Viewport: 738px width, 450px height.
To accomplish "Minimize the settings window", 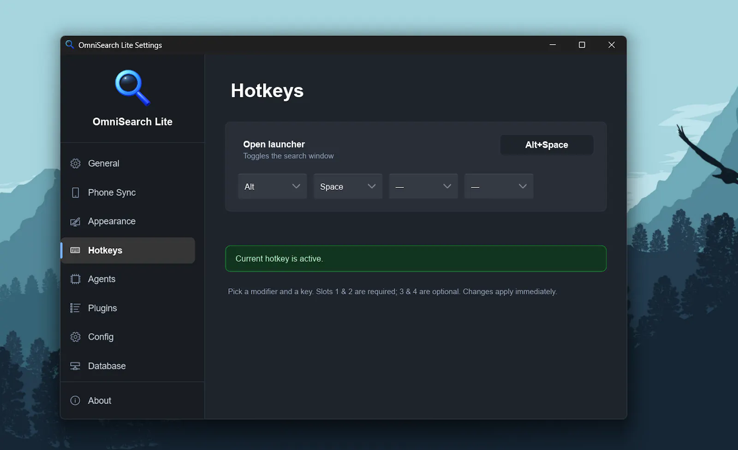I will pyautogui.click(x=553, y=45).
